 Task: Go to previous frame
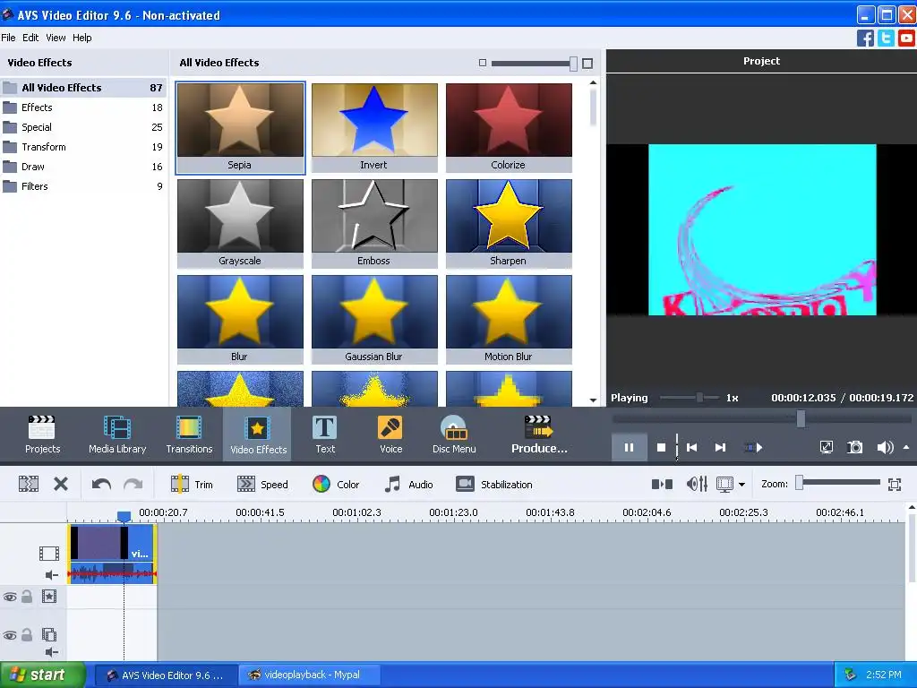coord(692,448)
